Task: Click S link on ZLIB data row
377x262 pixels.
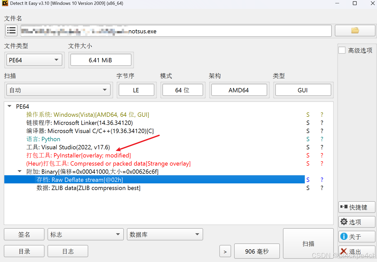Action: (x=308, y=188)
